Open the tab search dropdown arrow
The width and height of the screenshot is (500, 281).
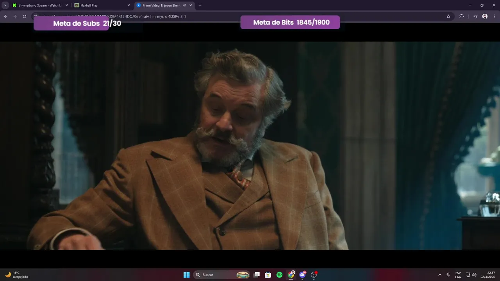coord(5,5)
